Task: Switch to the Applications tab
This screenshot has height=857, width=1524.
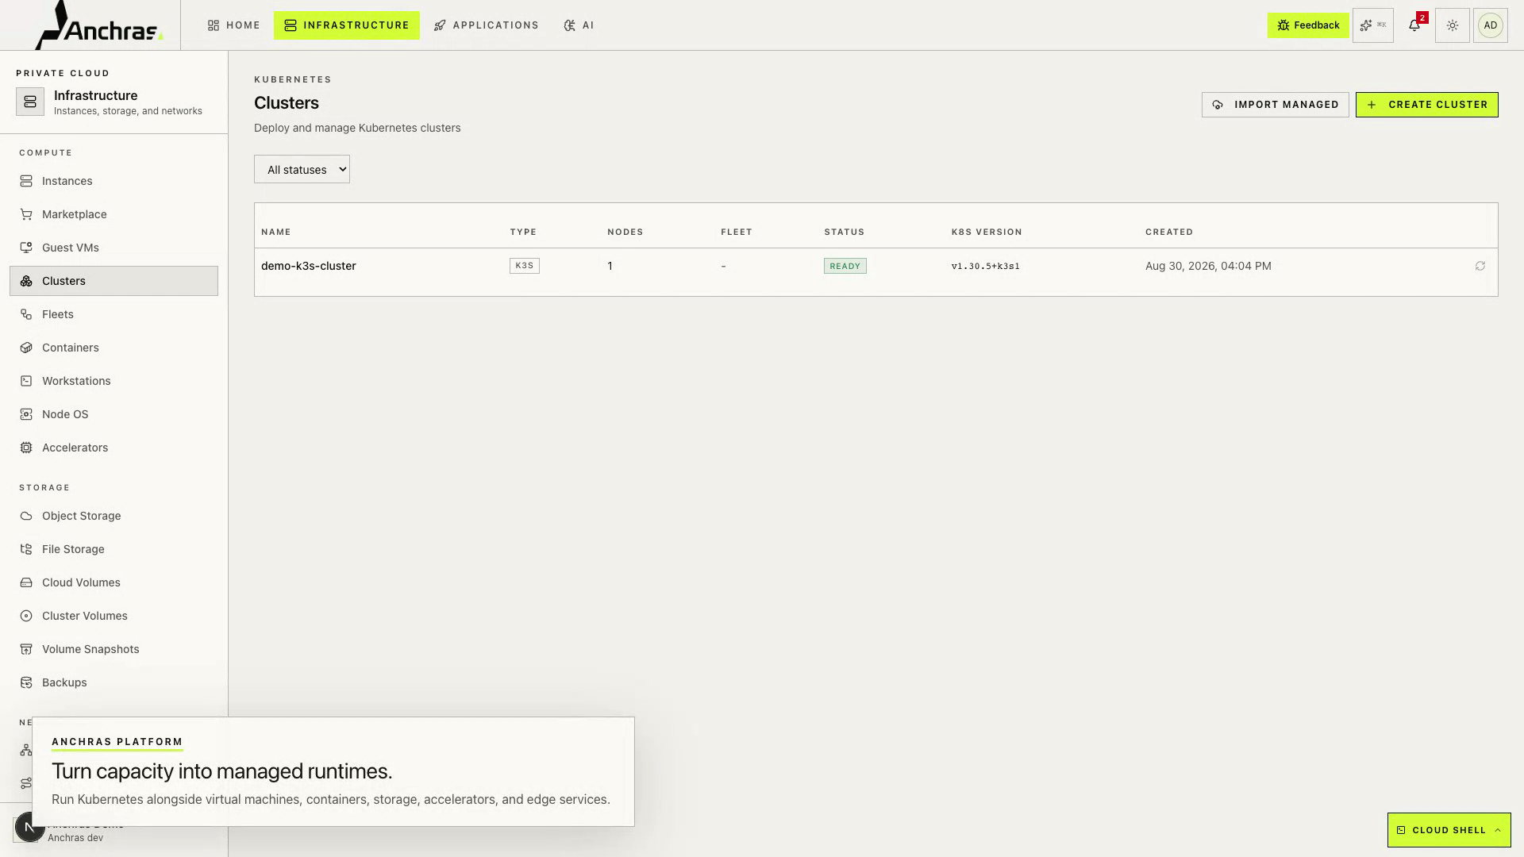Action: 487,25
